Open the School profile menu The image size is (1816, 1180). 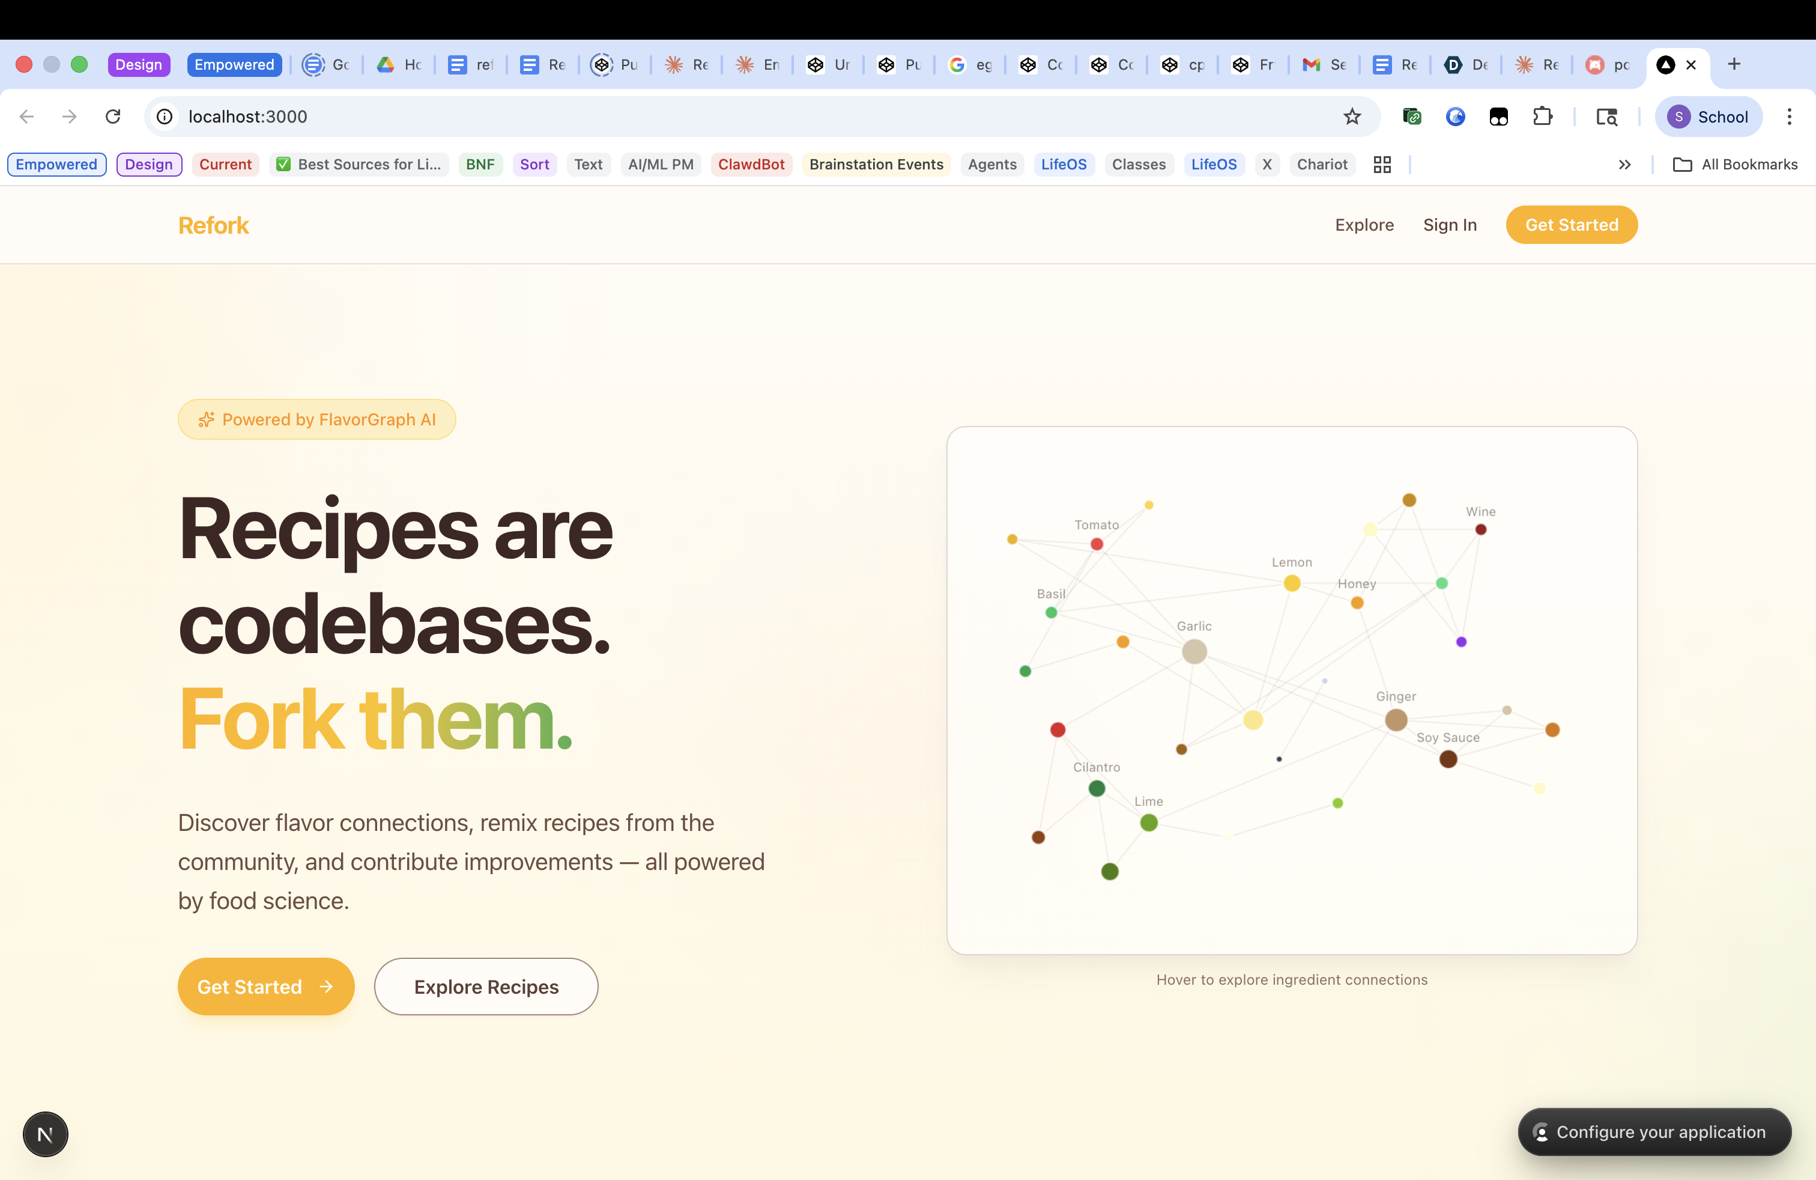pos(1708,116)
